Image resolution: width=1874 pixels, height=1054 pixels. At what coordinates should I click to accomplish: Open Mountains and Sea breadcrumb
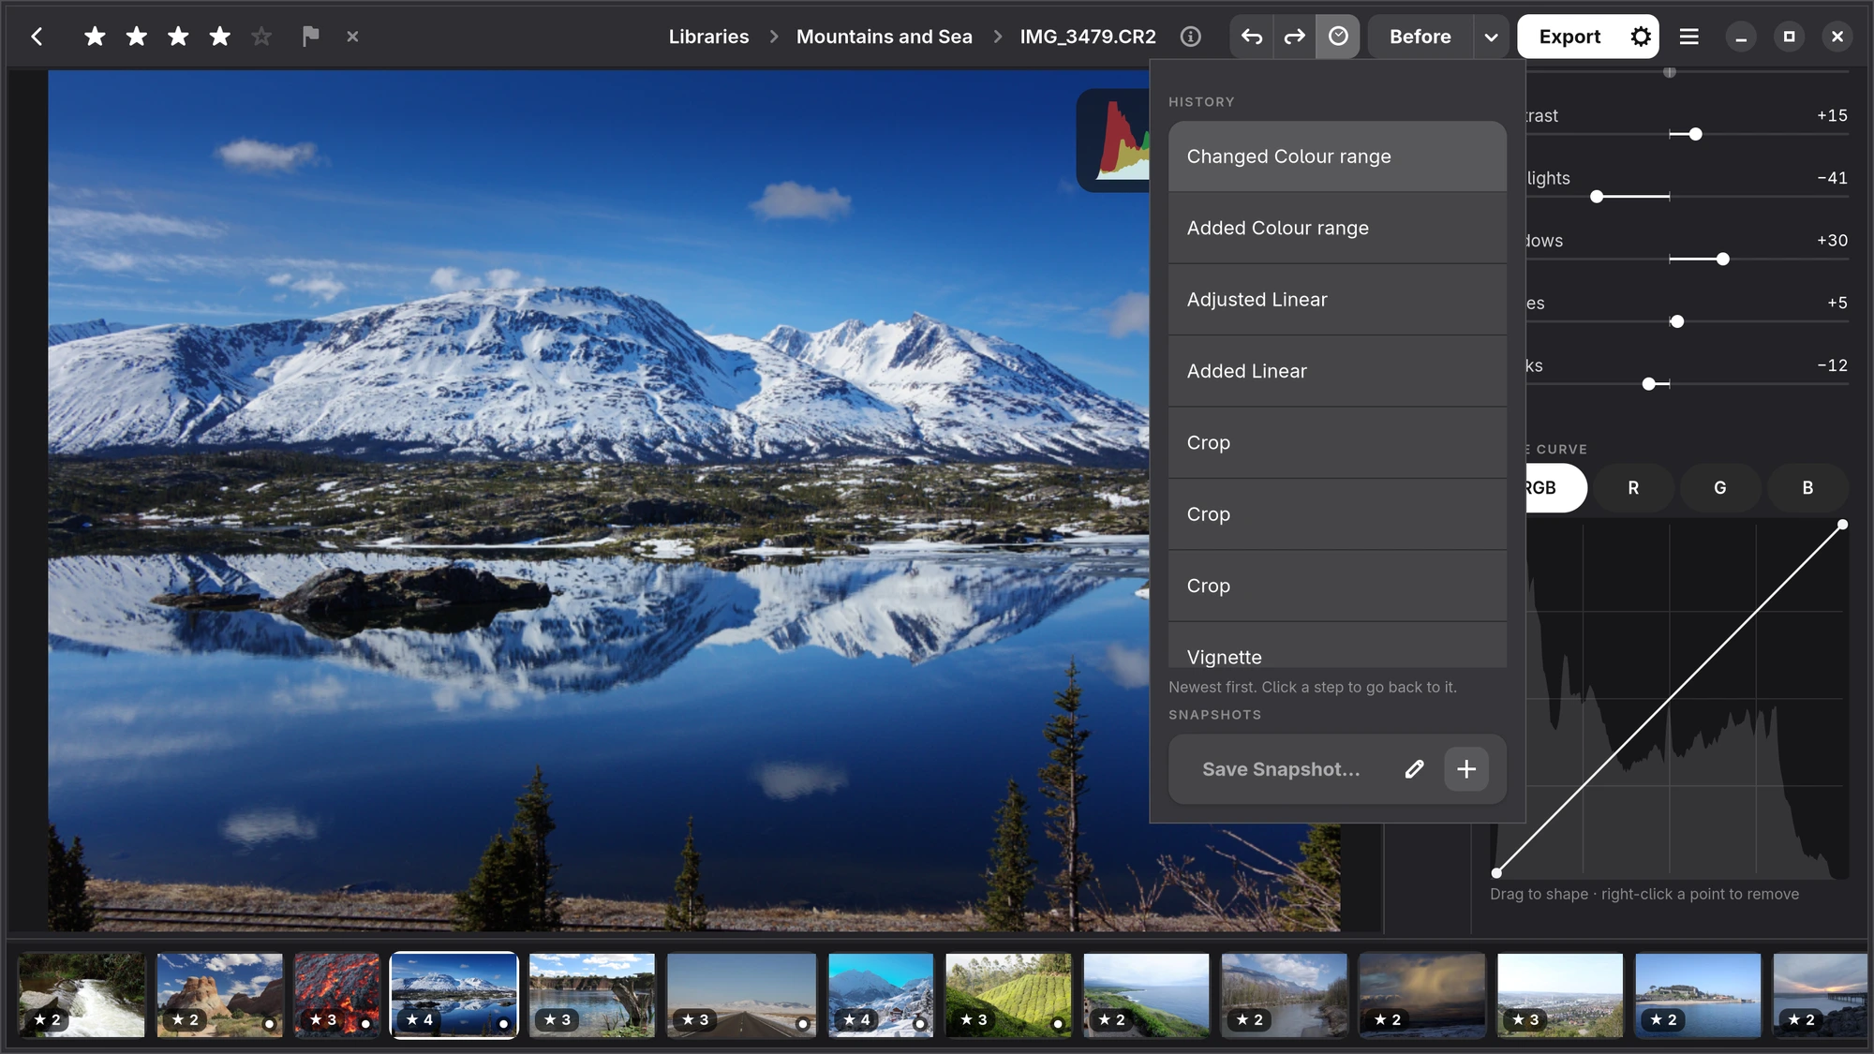click(885, 37)
